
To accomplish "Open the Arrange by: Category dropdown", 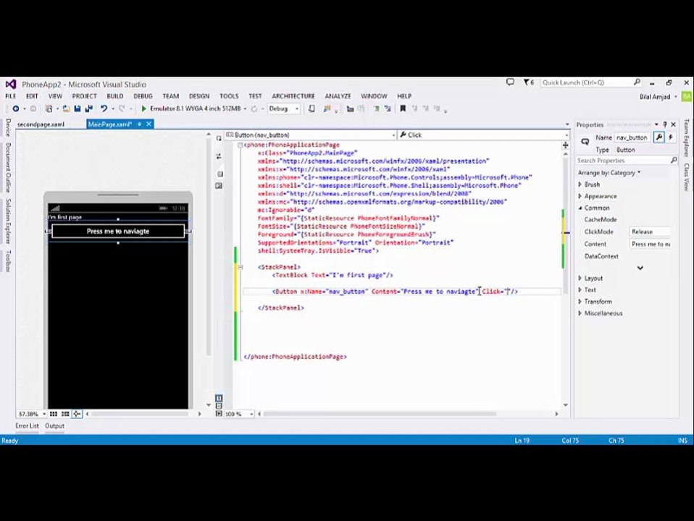I will [x=609, y=173].
